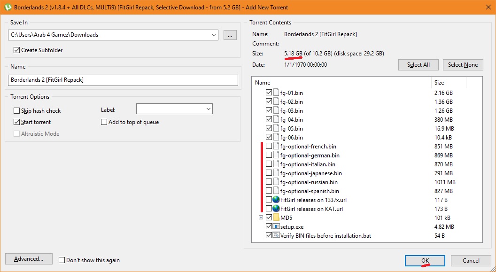Click the setup.exe installer icon
Screen dimensions: 496x272
coord(276,226)
